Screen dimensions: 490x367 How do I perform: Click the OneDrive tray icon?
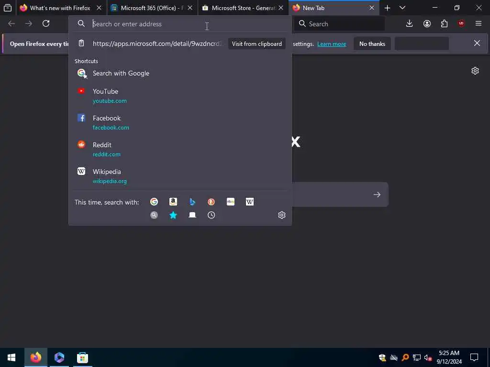coord(394,357)
